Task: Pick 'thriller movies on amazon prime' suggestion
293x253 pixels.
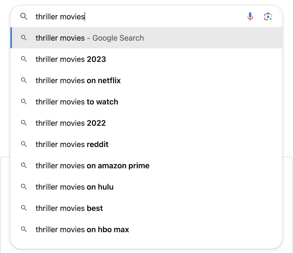Action: (x=92, y=166)
